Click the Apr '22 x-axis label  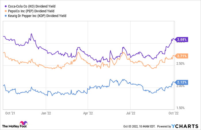[88, 114]
